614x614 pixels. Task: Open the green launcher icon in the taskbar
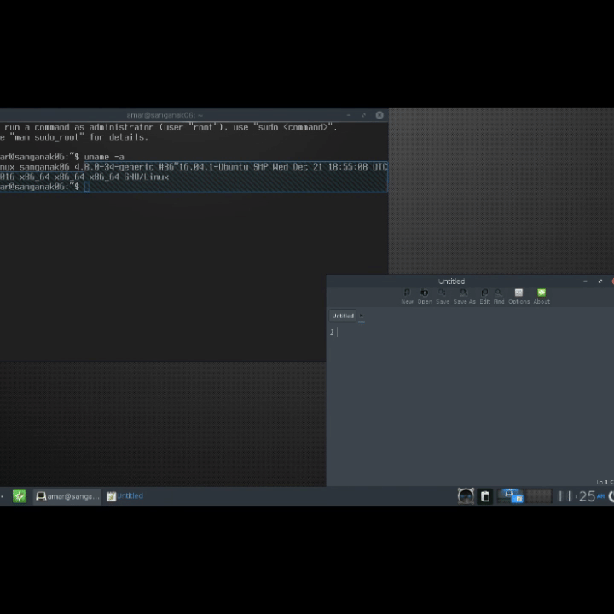coord(19,496)
